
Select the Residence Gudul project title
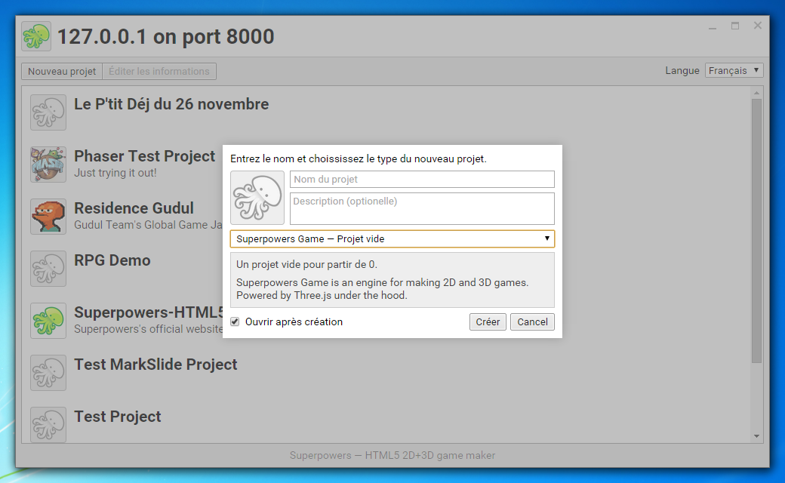pyautogui.click(x=134, y=208)
